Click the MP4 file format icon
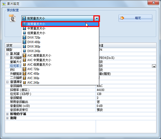This screenshot has width=161, height=139. pyautogui.click(x=13, y=18)
